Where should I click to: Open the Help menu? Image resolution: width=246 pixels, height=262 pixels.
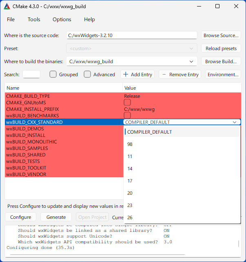(x=89, y=20)
